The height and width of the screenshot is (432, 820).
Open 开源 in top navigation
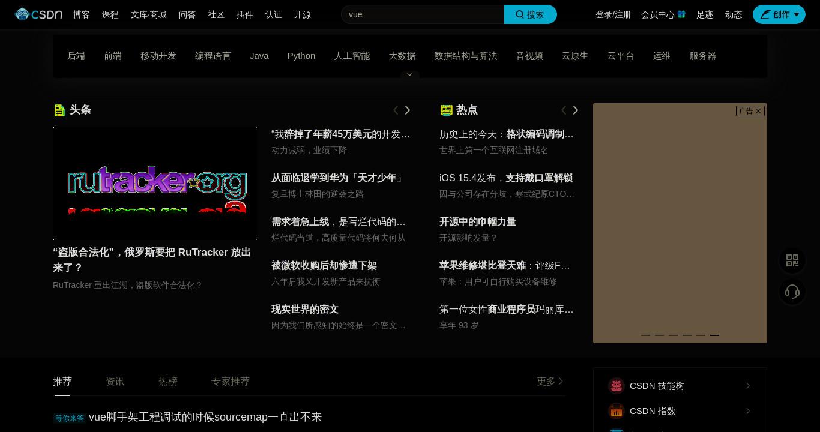coord(303,14)
